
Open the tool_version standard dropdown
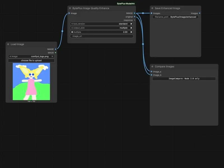[x=102, y=24]
